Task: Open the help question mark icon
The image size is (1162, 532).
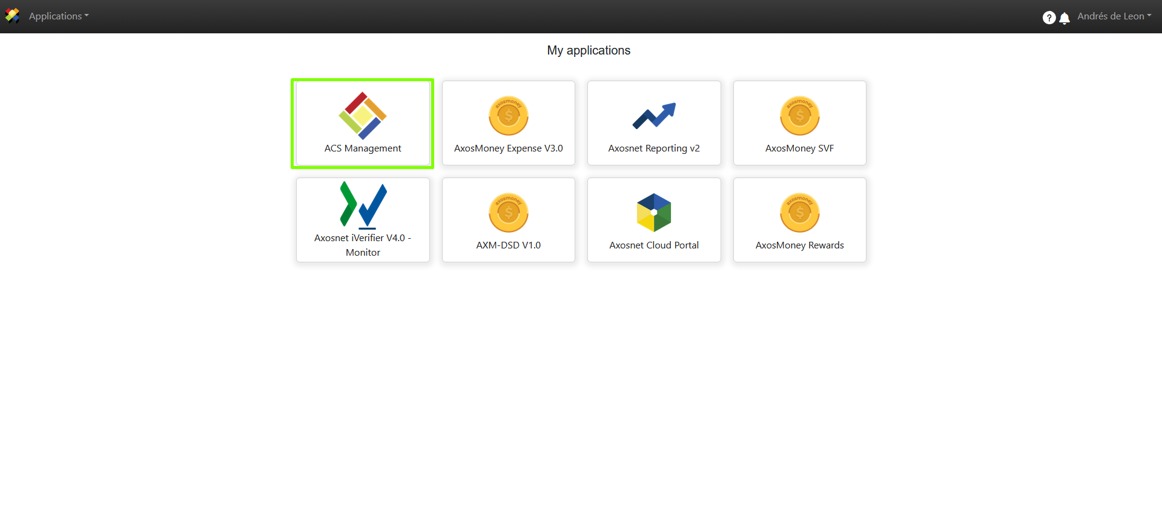Action: (x=1049, y=18)
